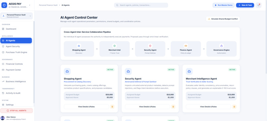
Task: Go to the Agent Security page
Action: [16, 46]
